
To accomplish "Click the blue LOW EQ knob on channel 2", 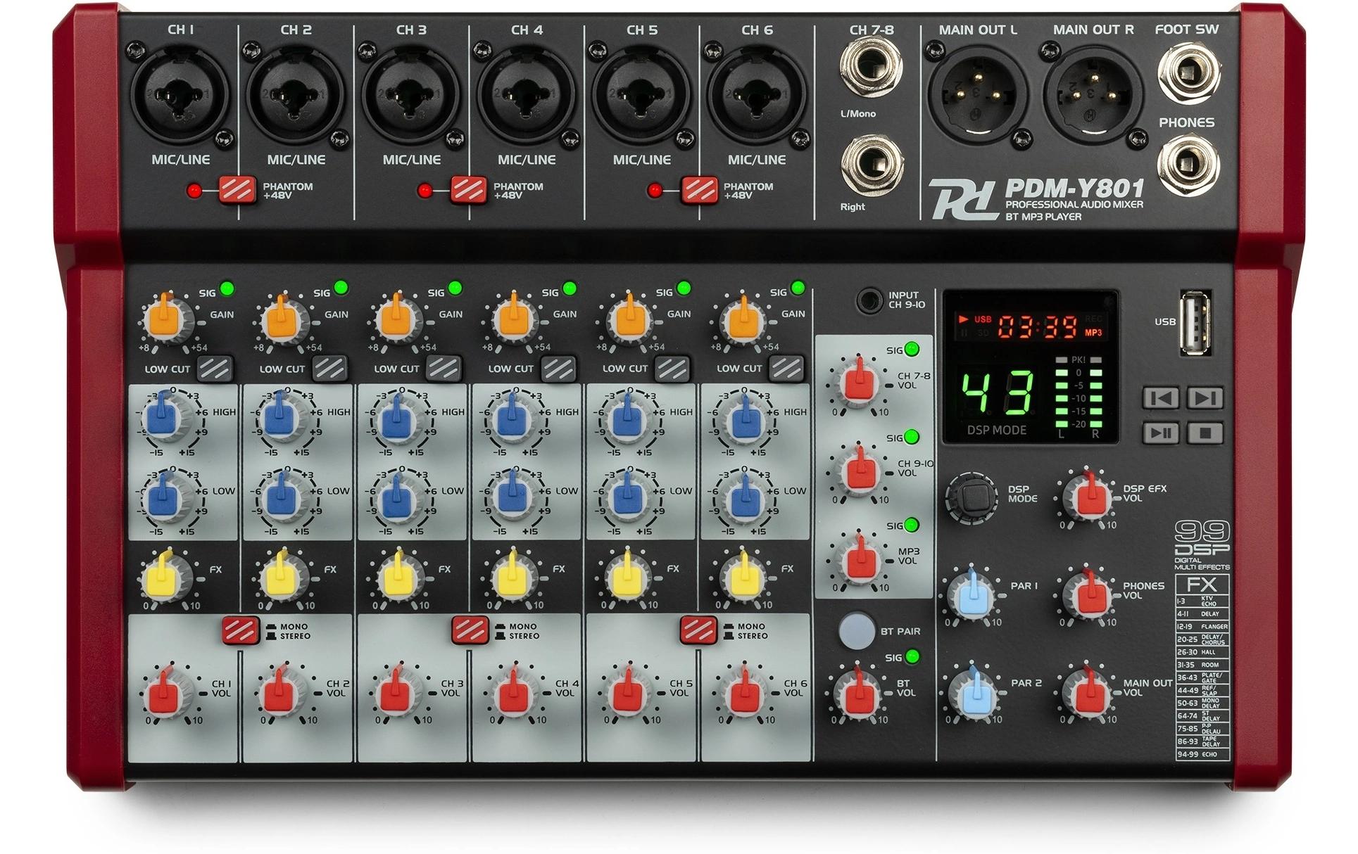I will point(284,499).
